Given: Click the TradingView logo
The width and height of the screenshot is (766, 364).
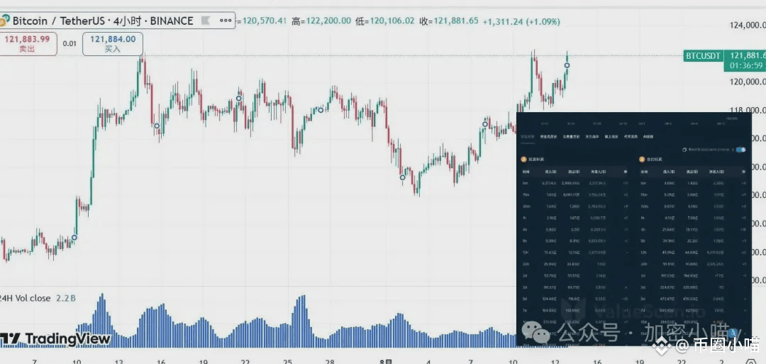Looking at the screenshot, I should tap(55, 338).
